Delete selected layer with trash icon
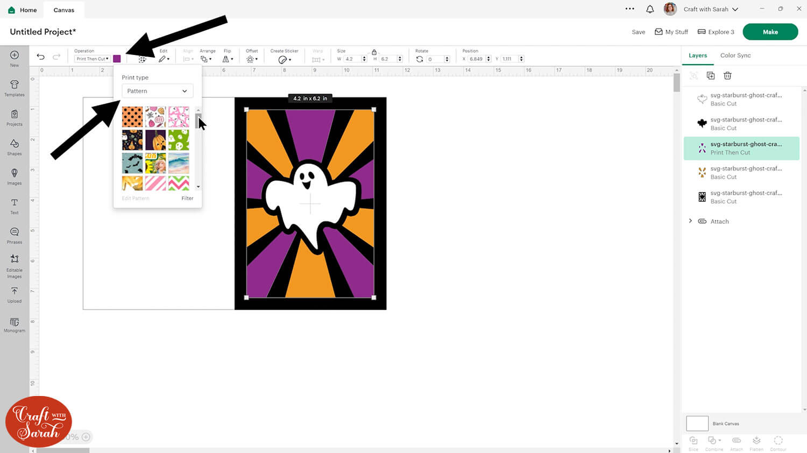 pos(727,76)
